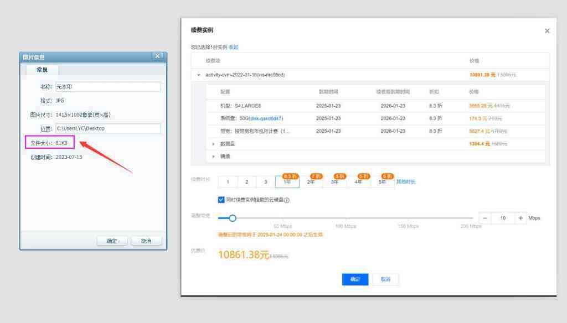Image resolution: width=567 pixels, height=323 pixels.
Task: Select the 2年 renewal duration
Action: coord(311,182)
